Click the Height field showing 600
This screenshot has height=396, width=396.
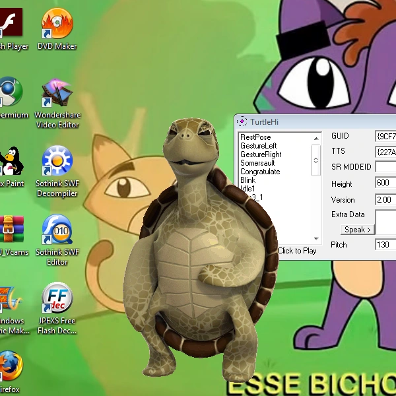tap(385, 183)
